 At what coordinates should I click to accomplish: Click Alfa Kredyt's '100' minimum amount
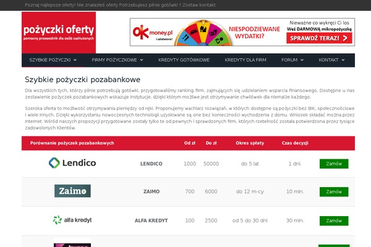[x=190, y=220]
